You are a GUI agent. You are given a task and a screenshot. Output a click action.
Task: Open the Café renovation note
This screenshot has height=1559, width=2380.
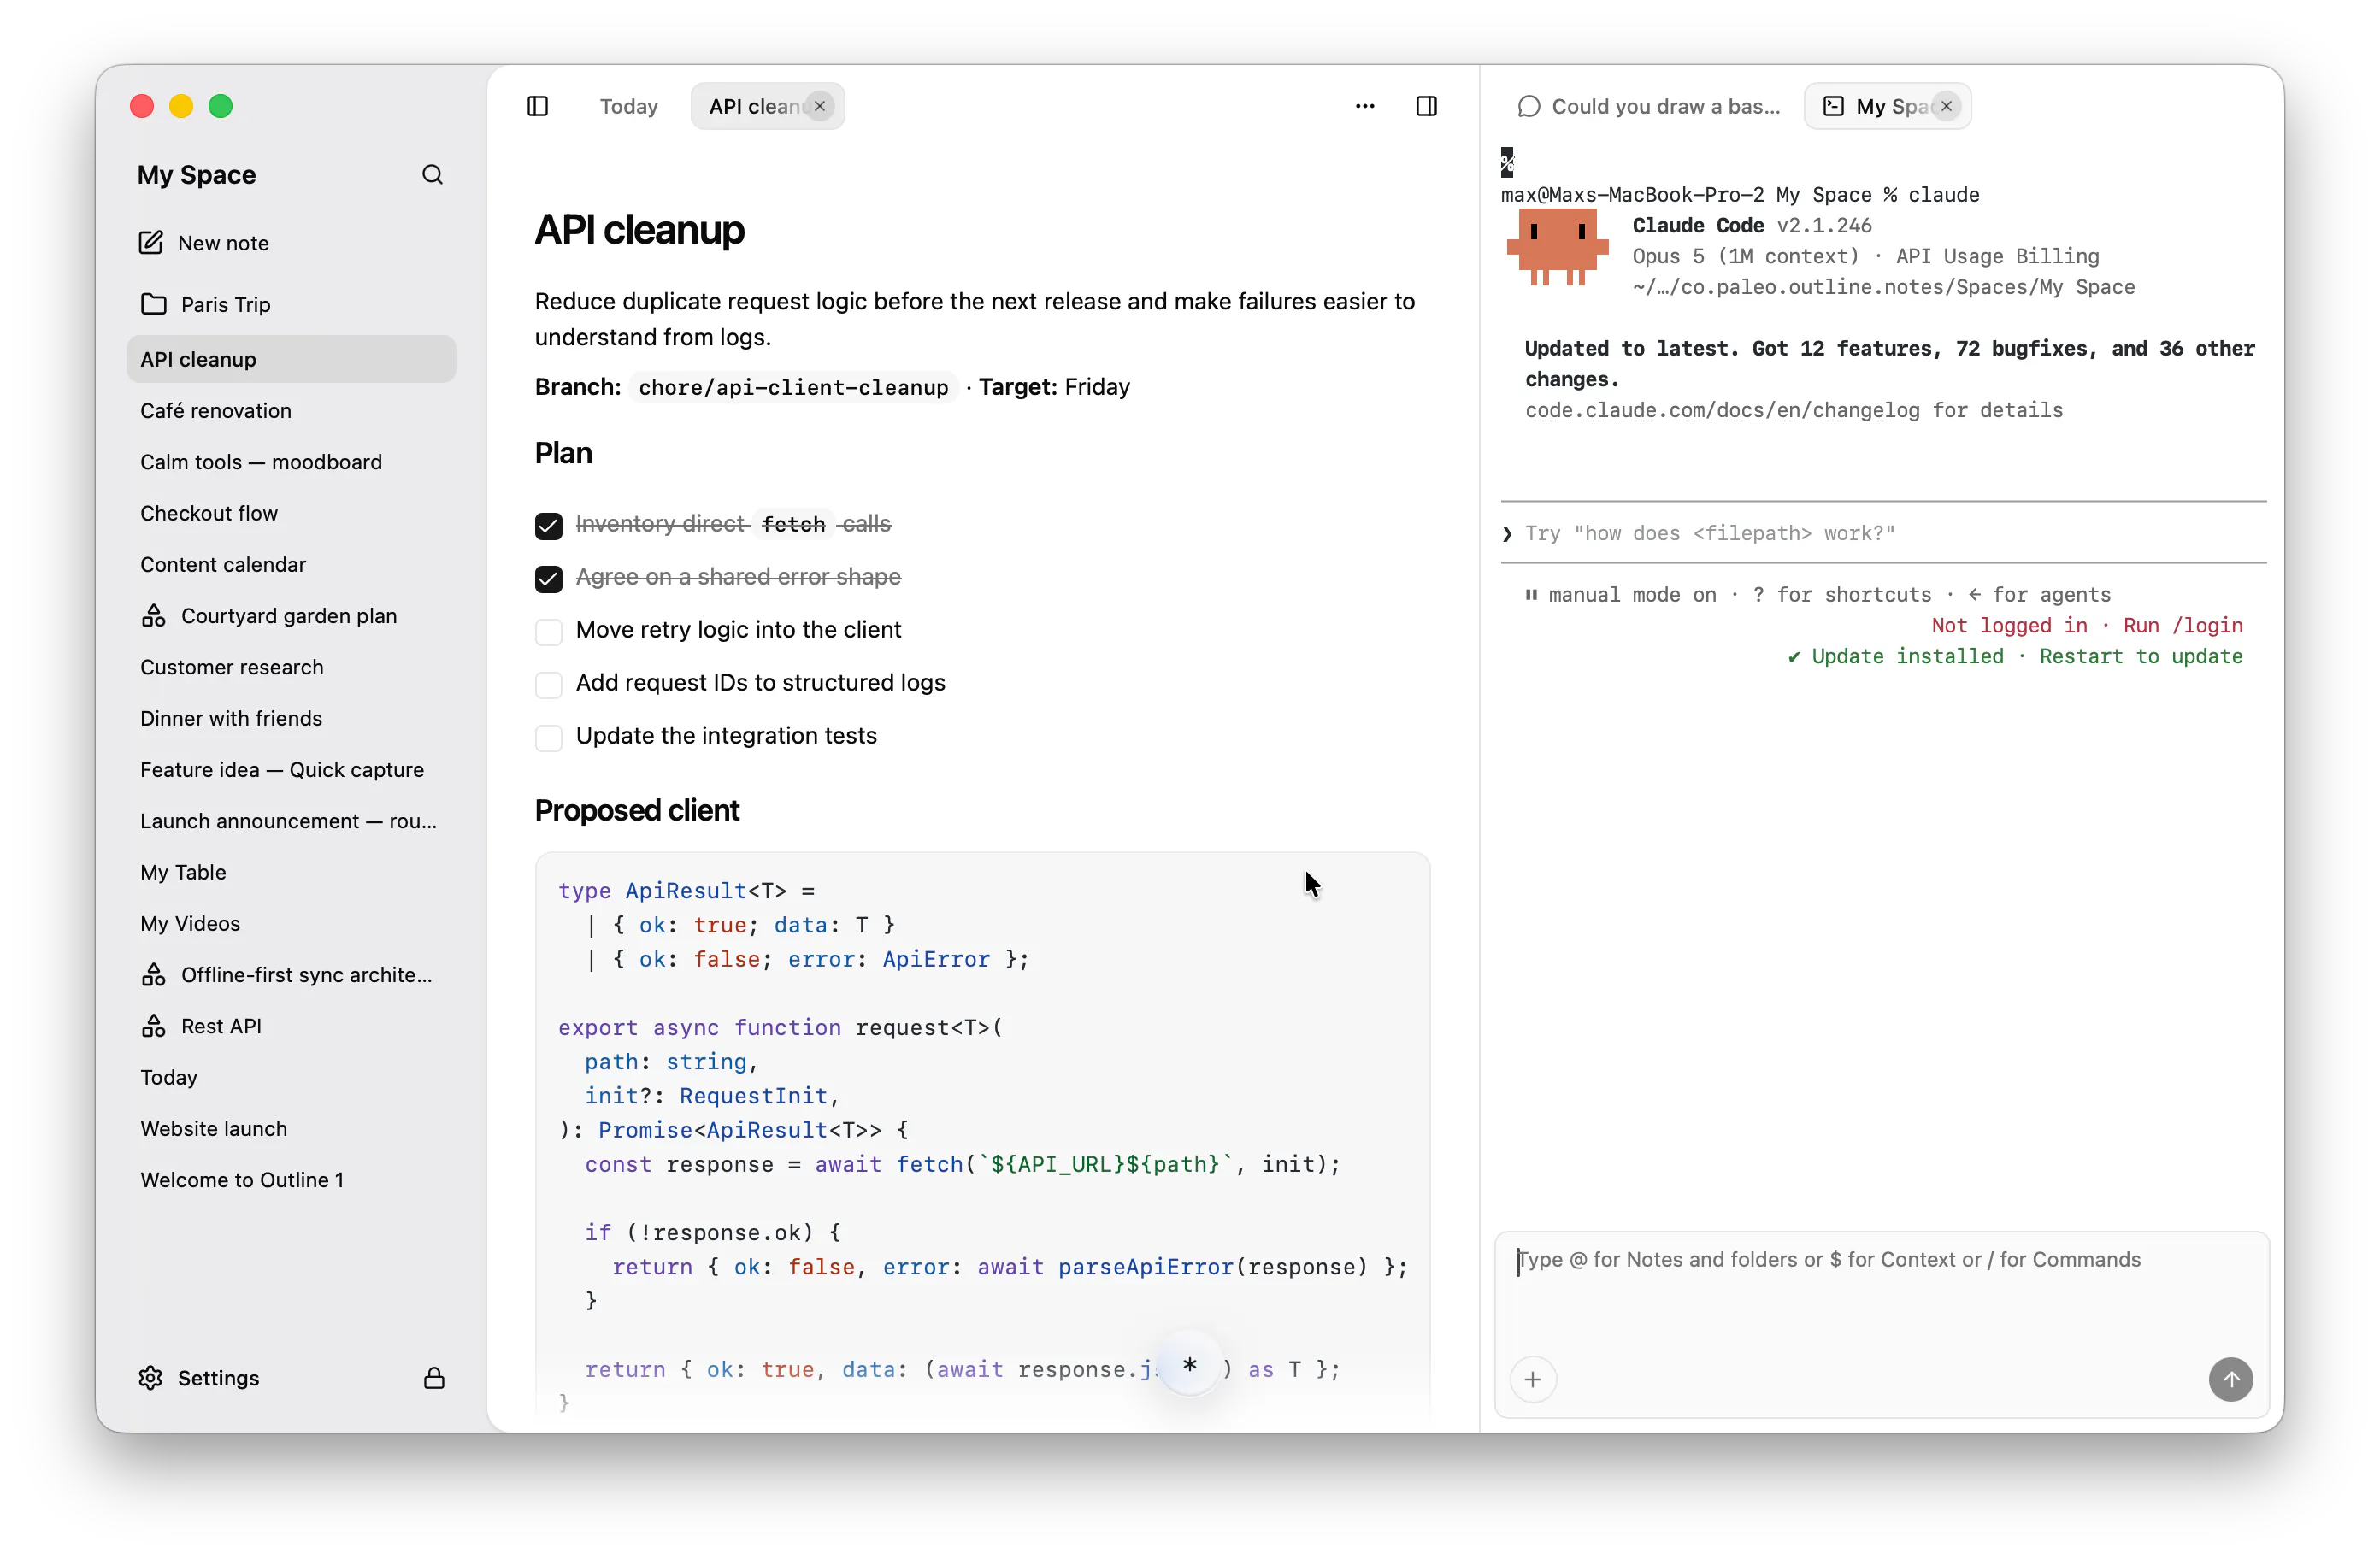click(x=291, y=411)
